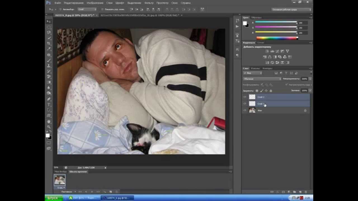Add a Vibrance adjustment
Screen dimensions: 358x201
(287, 51)
